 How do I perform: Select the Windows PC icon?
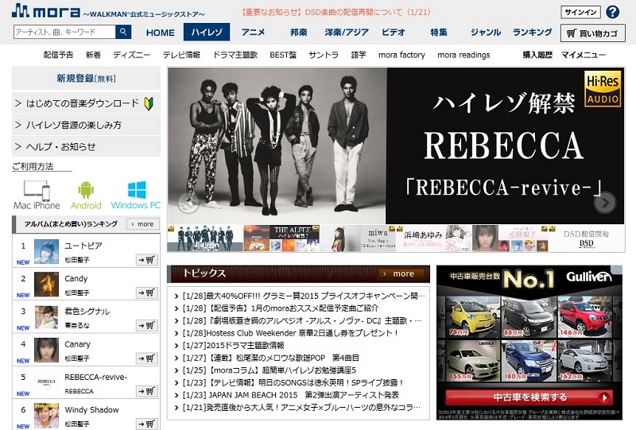136,195
